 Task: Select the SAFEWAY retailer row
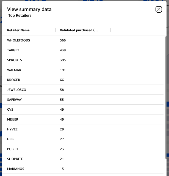point(82,100)
